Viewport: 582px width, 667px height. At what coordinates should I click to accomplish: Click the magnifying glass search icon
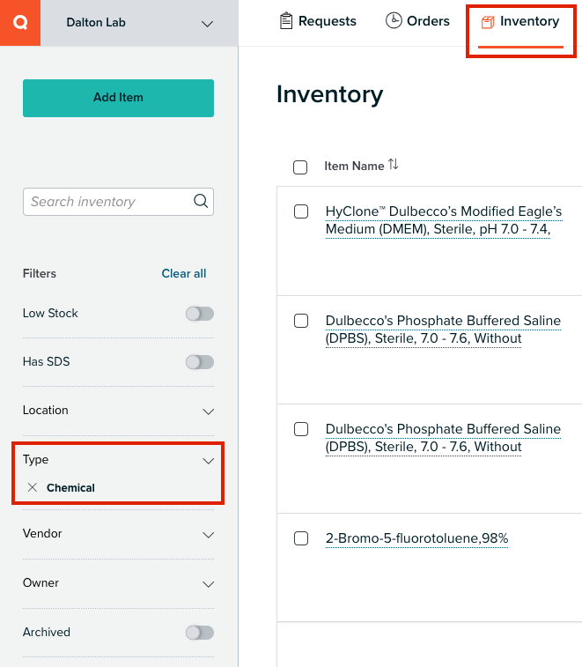click(x=201, y=201)
